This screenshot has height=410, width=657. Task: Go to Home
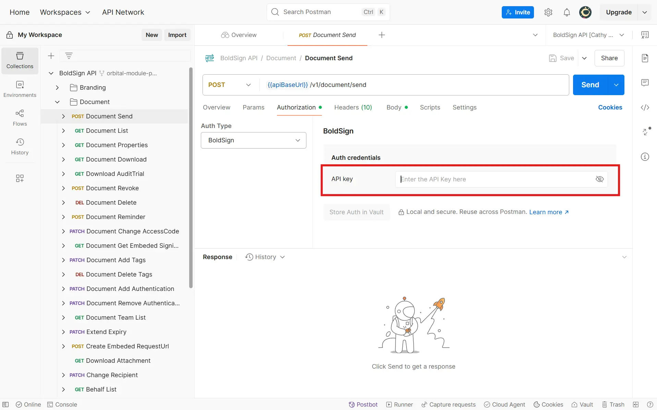pyautogui.click(x=20, y=12)
